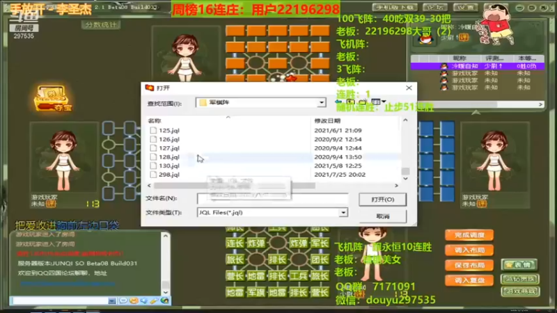Click the 夺宝 treasure chest icon
The image size is (557, 313).
coord(53,99)
